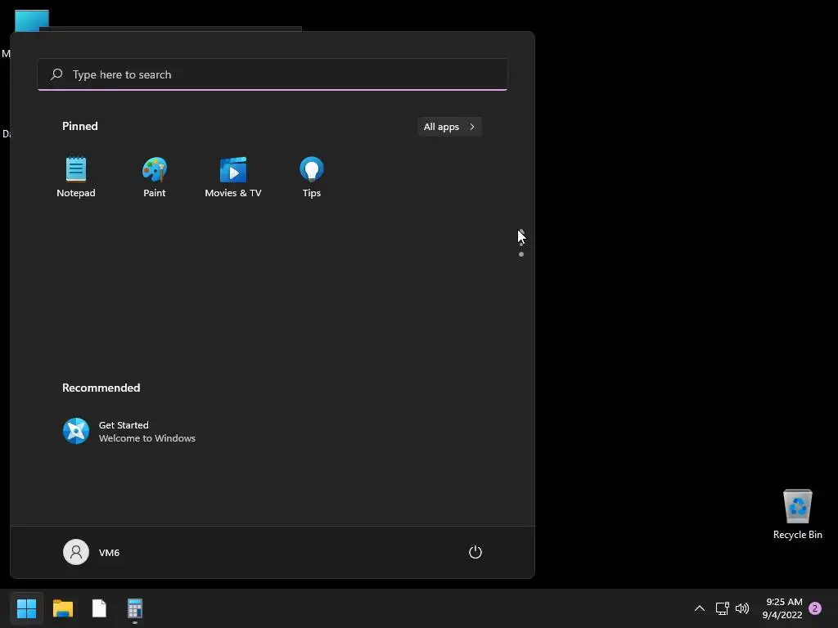Click the Recommended section heading
The width and height of the screenshot is (838, 628).
[x=101, y=388]
